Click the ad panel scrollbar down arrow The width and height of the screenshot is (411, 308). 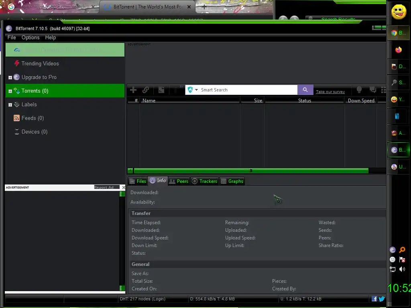pos(122,288)
